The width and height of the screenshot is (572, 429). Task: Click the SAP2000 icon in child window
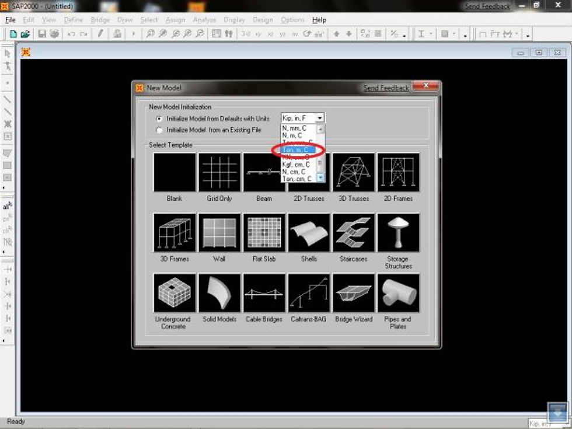coord(26,52)
